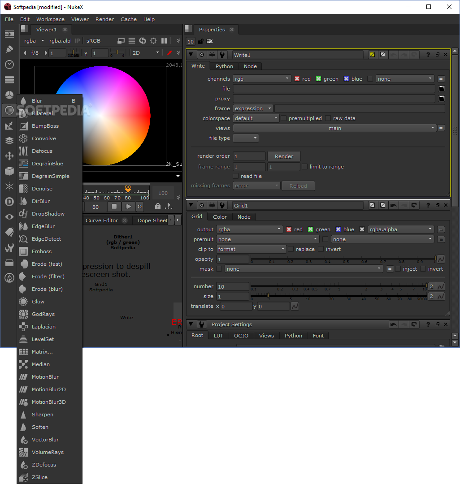The image size is (460, 484).
Task: Click the opacity animation curve icon
Action: [441, 259]
